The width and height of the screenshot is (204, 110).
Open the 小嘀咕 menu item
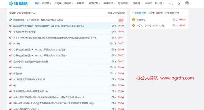click(148, 3)
